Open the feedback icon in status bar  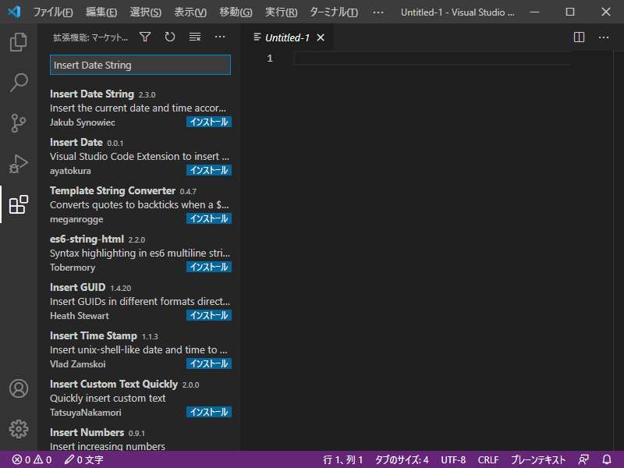click(583, 459)
